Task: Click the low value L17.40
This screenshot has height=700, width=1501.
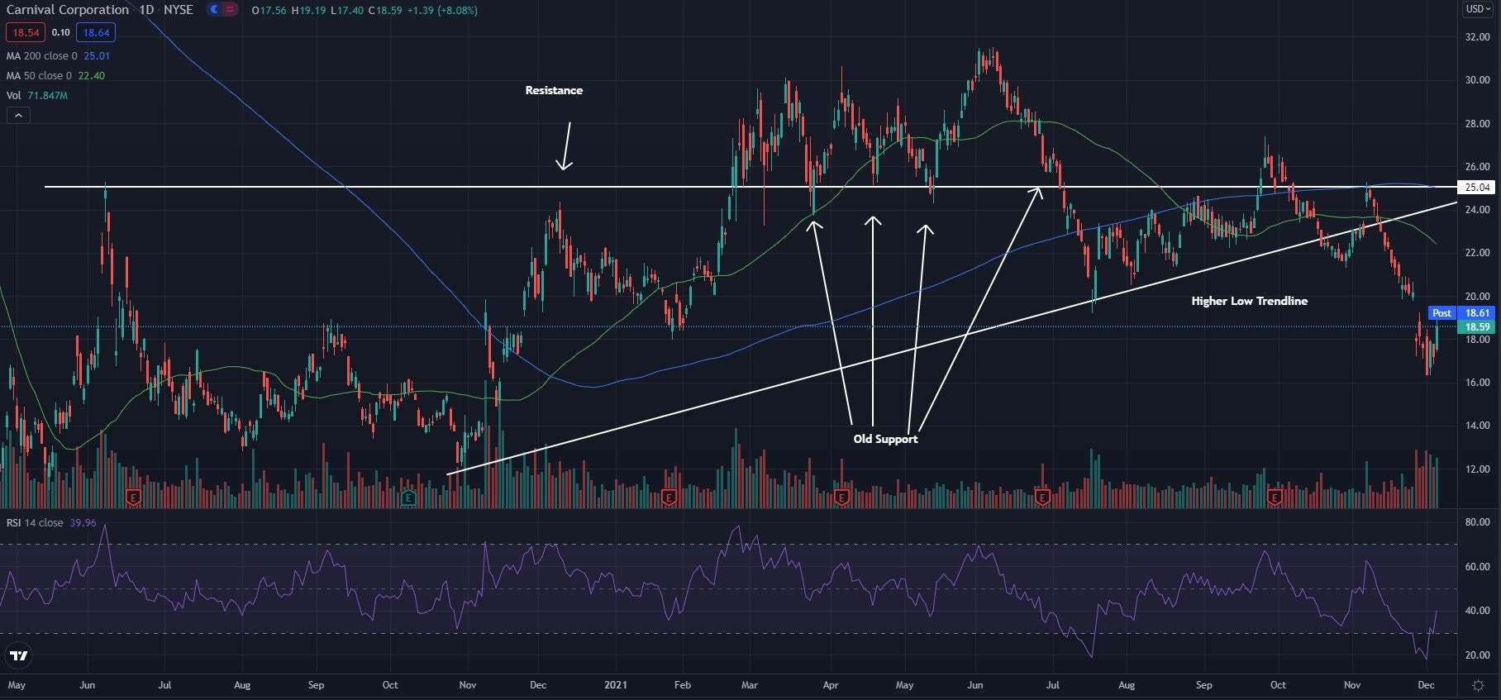Action: pyautogui.click(x=345, y=11)
